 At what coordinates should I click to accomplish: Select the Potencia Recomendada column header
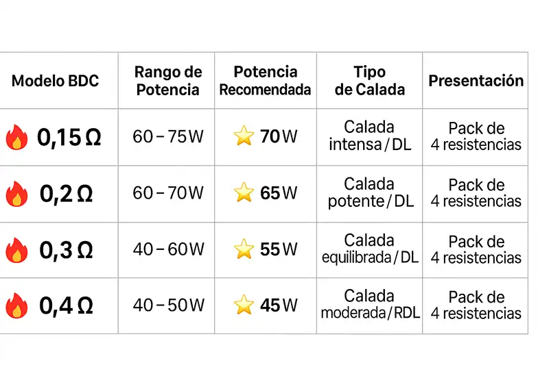[x=266, y=81]
